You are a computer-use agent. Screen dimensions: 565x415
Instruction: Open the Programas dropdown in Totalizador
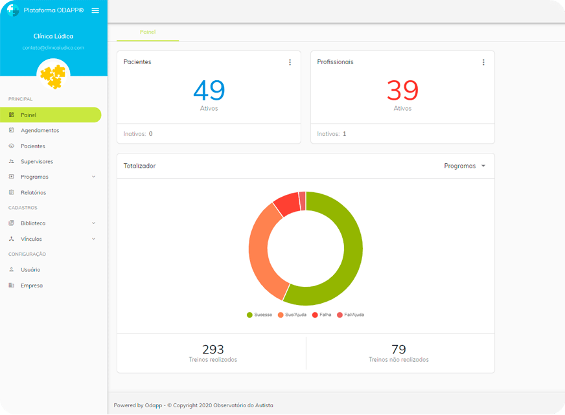click(x=465, y=166)
